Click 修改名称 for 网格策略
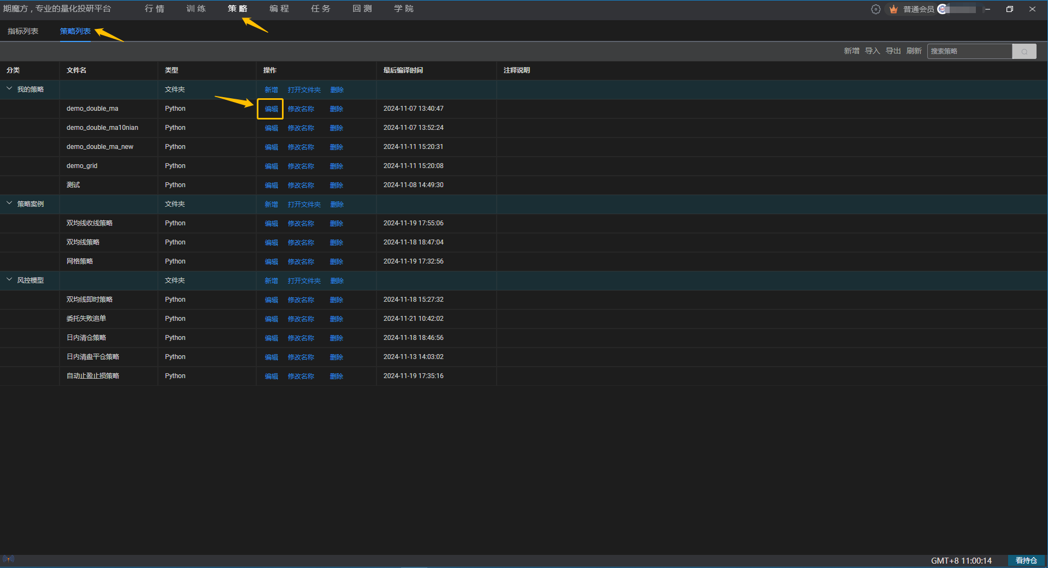1048x568 pixels. tap(301, 262)
